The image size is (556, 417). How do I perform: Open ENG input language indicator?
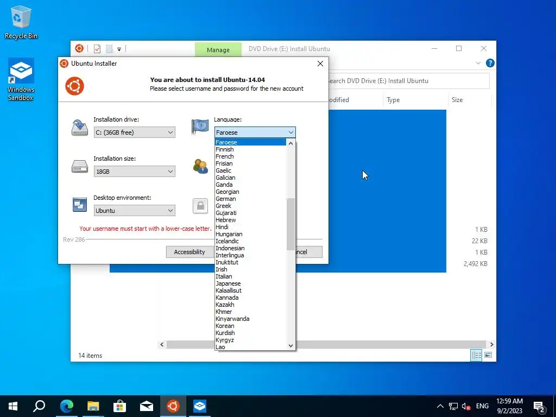coord(482,406)
